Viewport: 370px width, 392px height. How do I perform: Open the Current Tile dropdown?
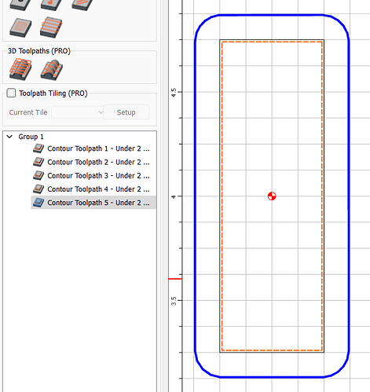click(78, 112)
